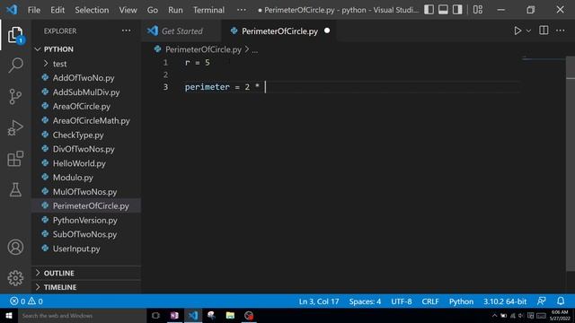Image resolution: width=575 pixels, height=323 pixels.
Task: Select the PerimeterOfCircle.py editor tab
Action: tap(279, 31)
